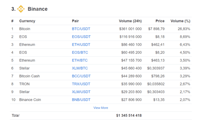
Task: Click the 2,07% volume share
Action: coord(185,100)
